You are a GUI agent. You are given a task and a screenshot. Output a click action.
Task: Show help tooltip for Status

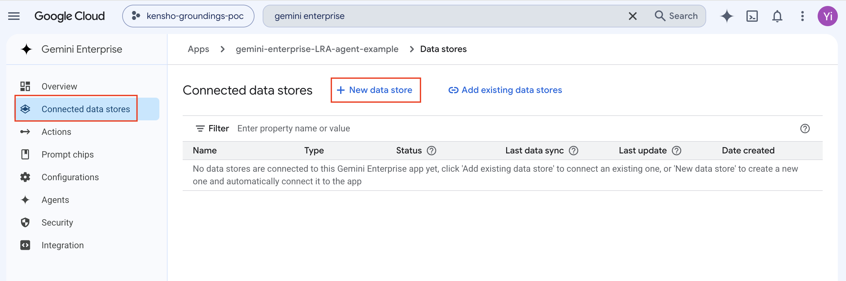pyautogui.click(x=431, y=151)
